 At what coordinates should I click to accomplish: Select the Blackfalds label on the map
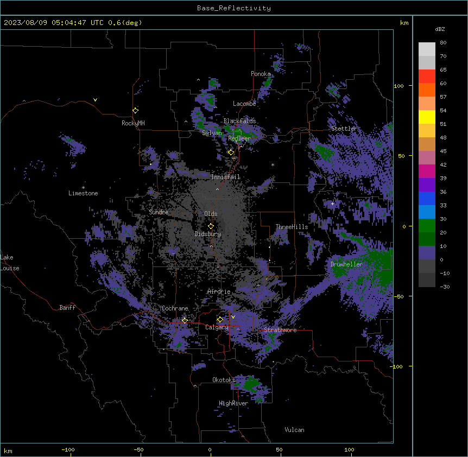[x=239, y=121]
